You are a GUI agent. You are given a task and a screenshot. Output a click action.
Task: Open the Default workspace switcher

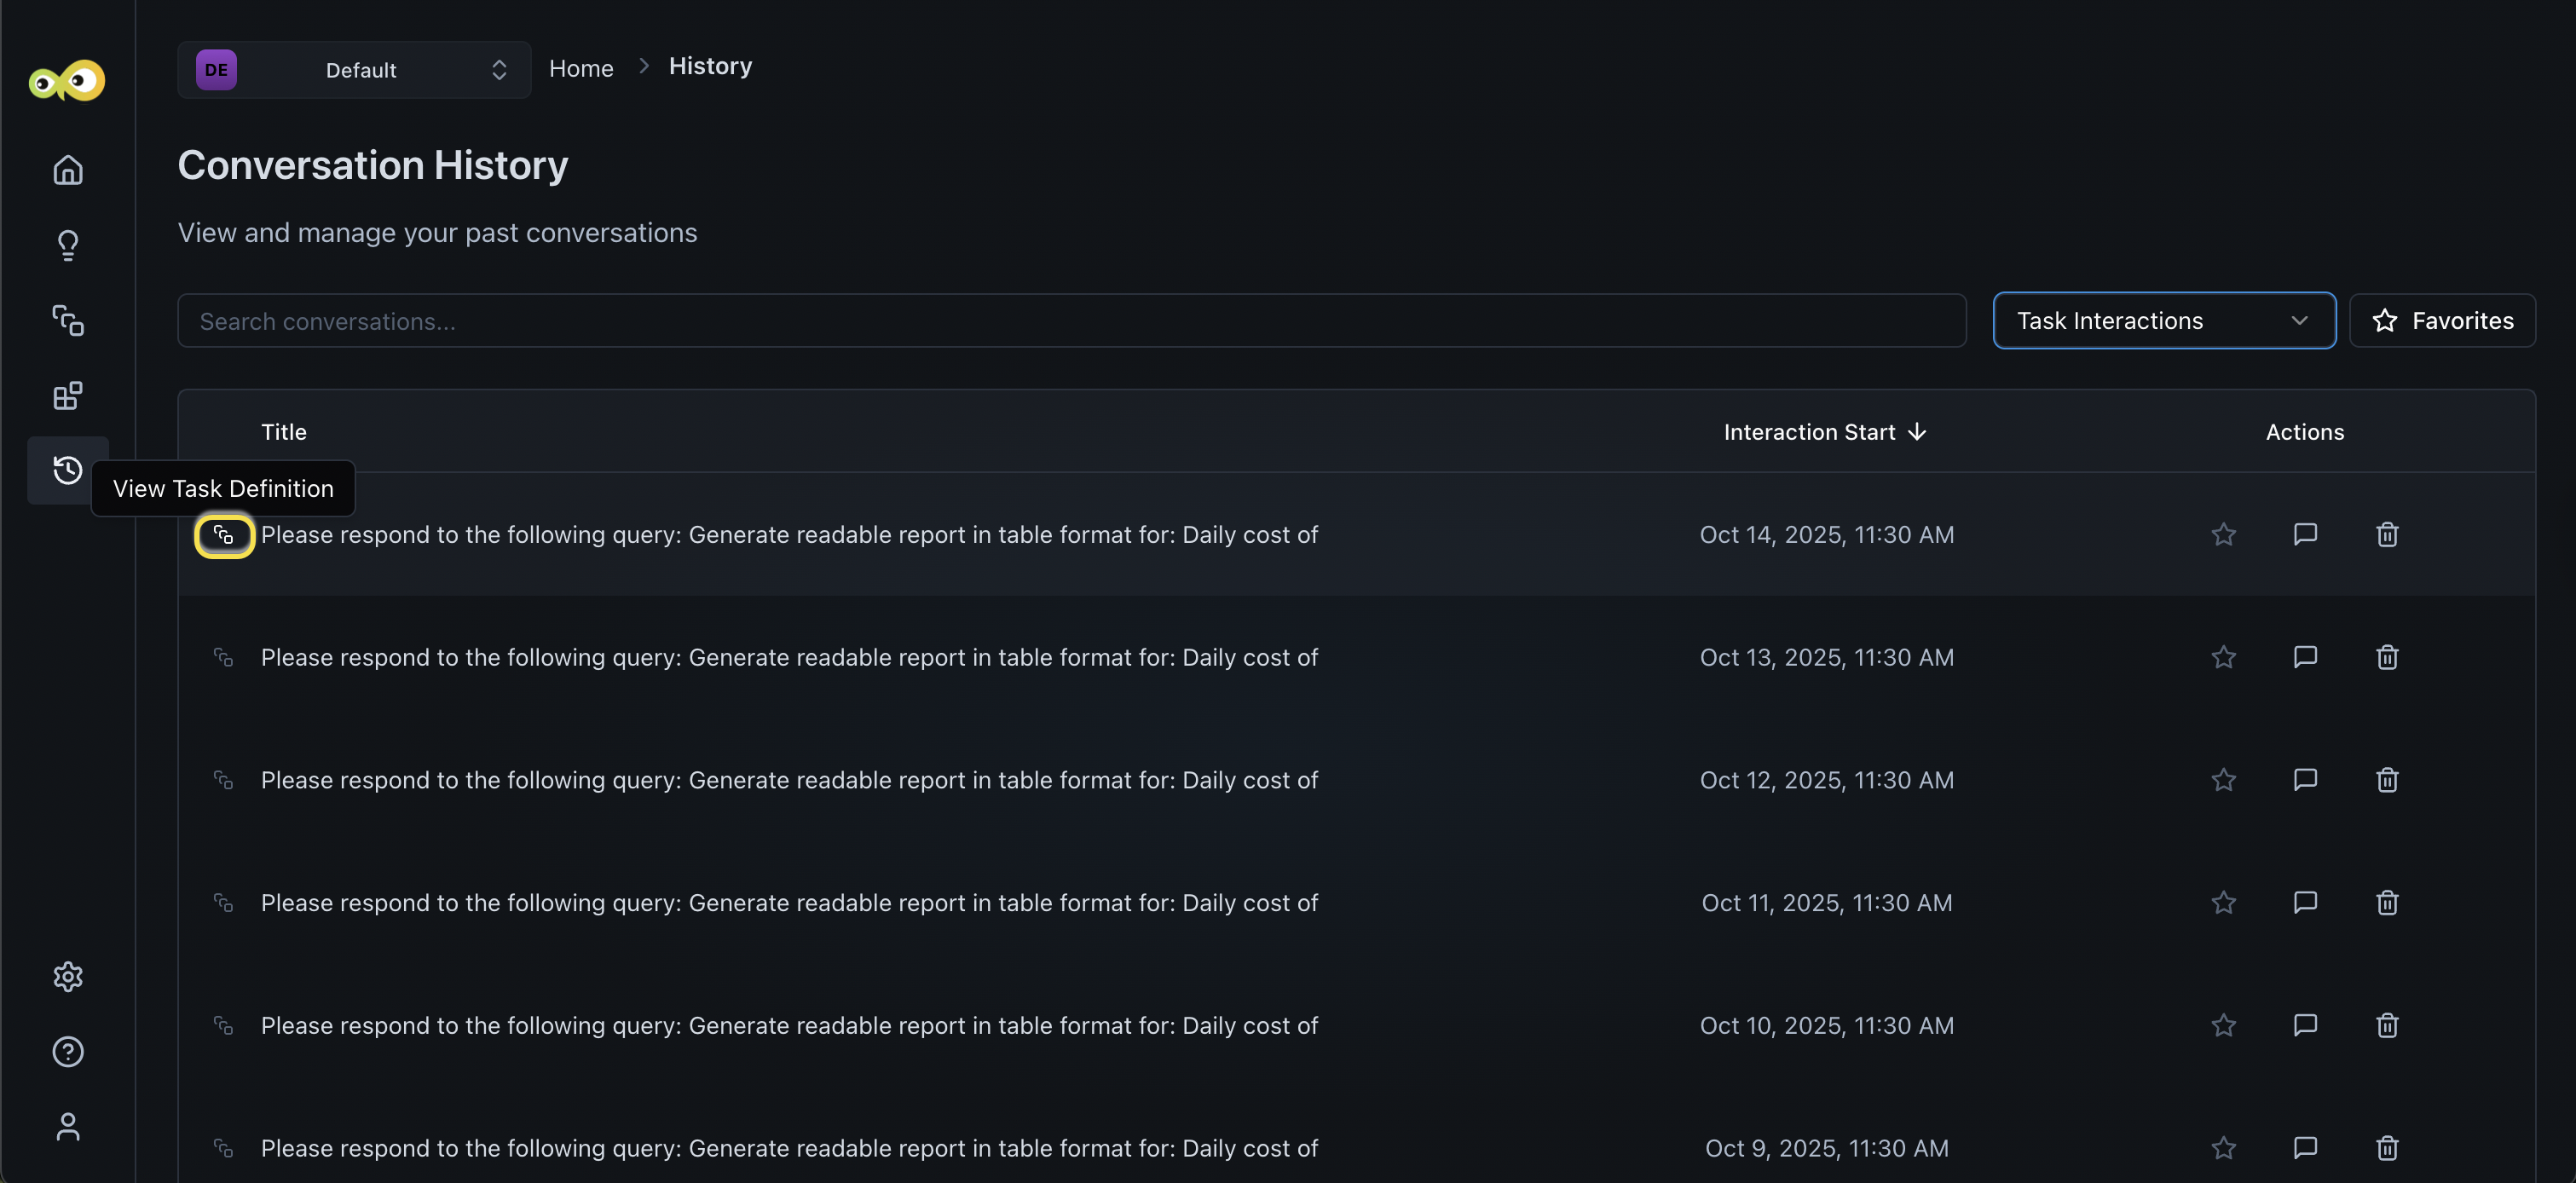[354, 70]
